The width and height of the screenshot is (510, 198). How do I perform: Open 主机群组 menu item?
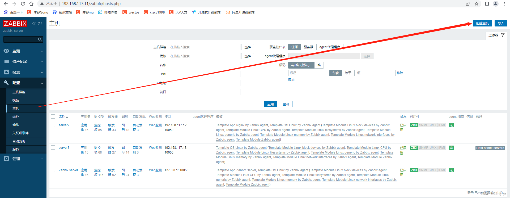pyautogui.click(x=27, y=92)
